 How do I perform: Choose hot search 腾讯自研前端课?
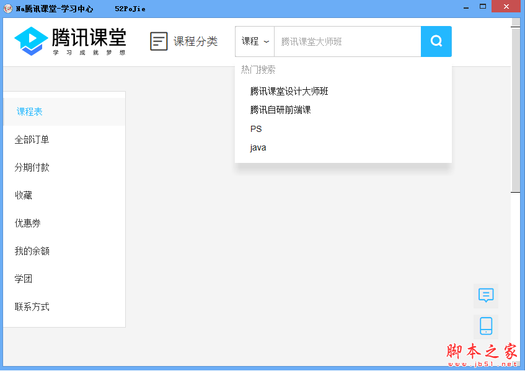tap(280, 110)
